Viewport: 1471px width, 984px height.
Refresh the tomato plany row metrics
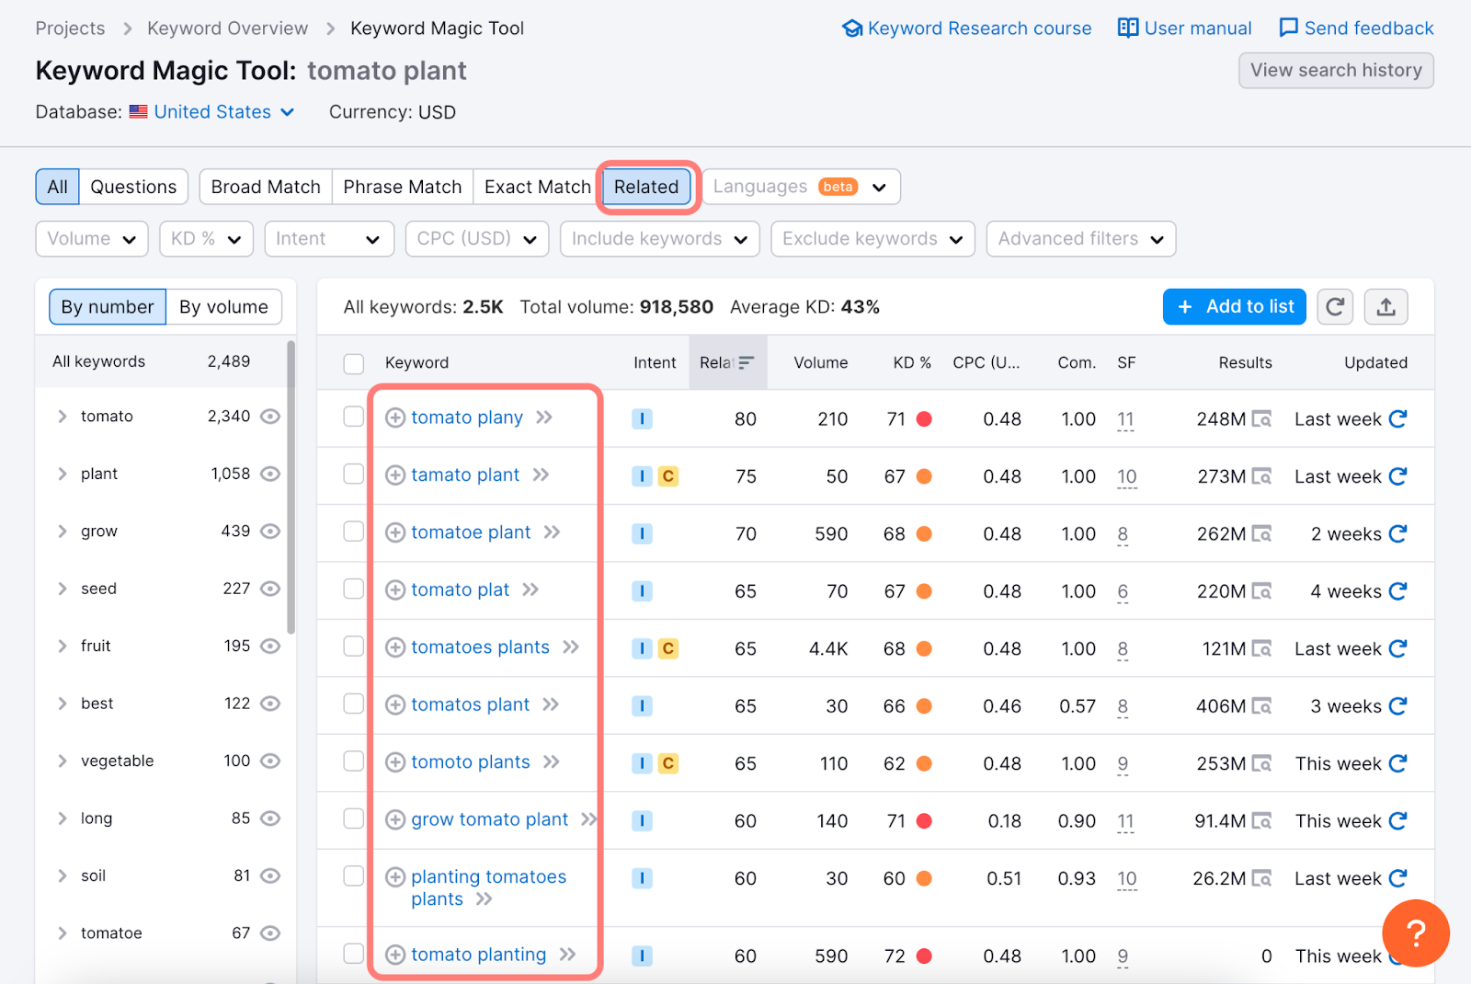click(x=1397, y=418)
